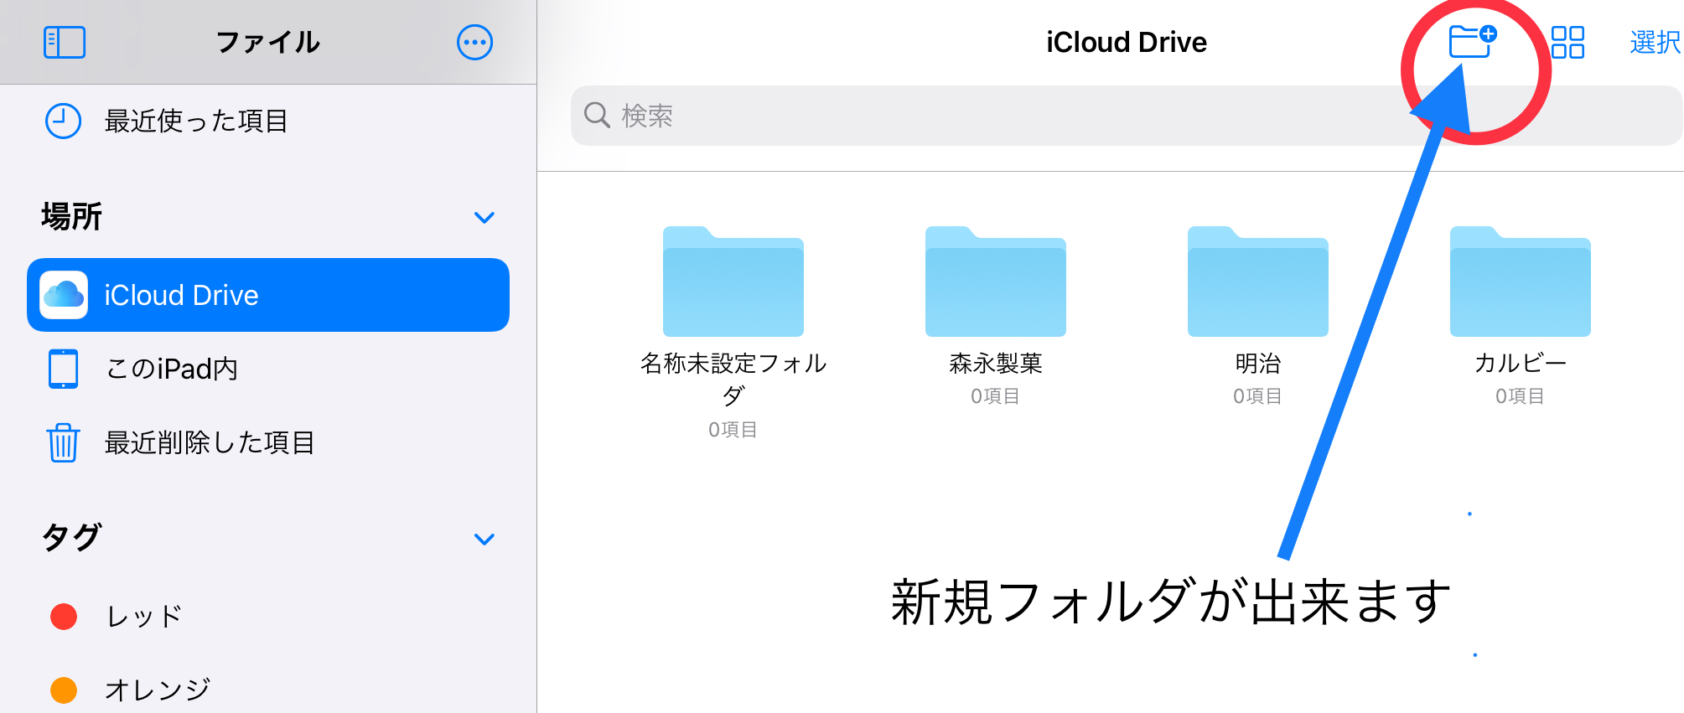Open the 明治 folder
The image size is (1684, 713).
coord(1258,282)
